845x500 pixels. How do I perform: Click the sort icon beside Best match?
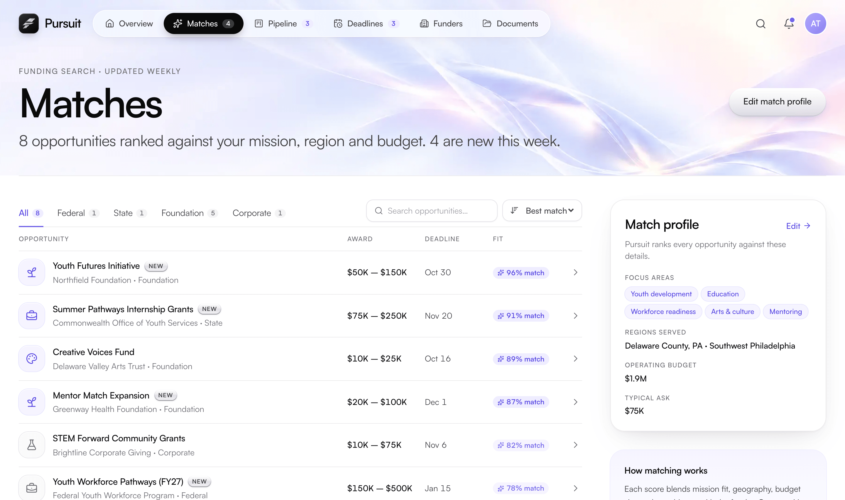point(514,211)
